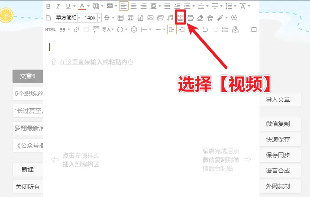Screen dimensions: 310x197
Task: Insert a single image
Action: click(150, 18)
